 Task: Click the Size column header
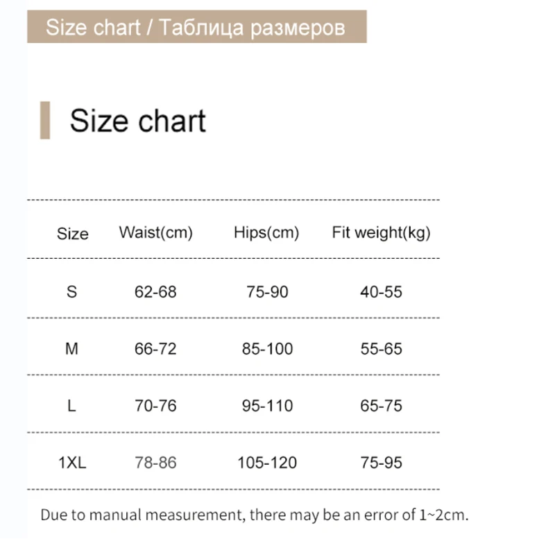[x=73, y=234]
